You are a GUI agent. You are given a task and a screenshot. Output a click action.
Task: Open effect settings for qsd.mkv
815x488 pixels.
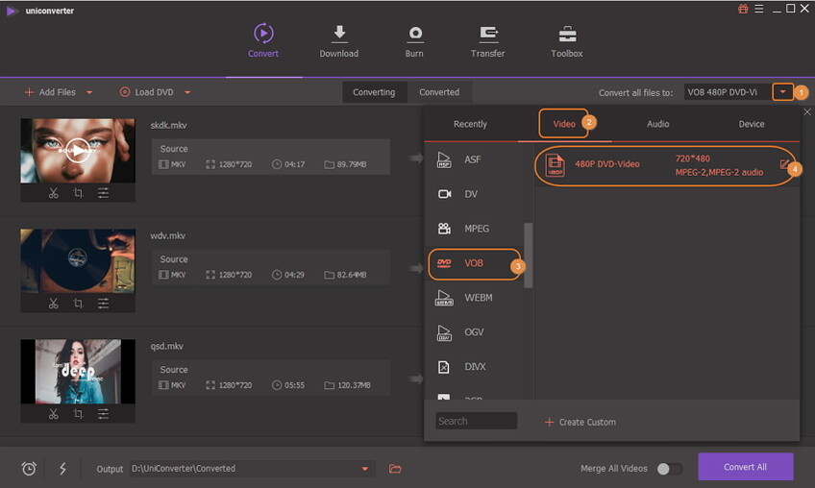point(103,414)
